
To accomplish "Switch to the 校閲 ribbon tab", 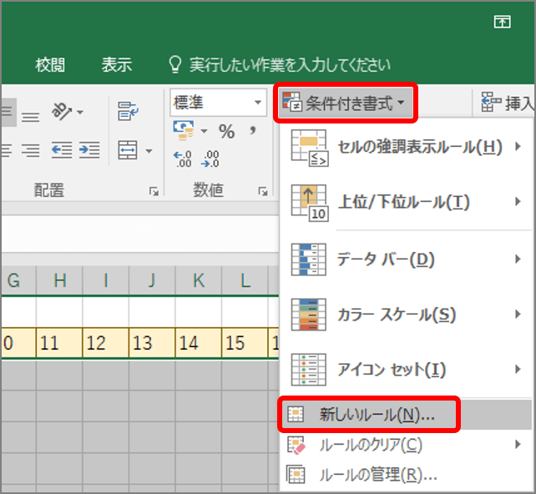I will [50, 64].
